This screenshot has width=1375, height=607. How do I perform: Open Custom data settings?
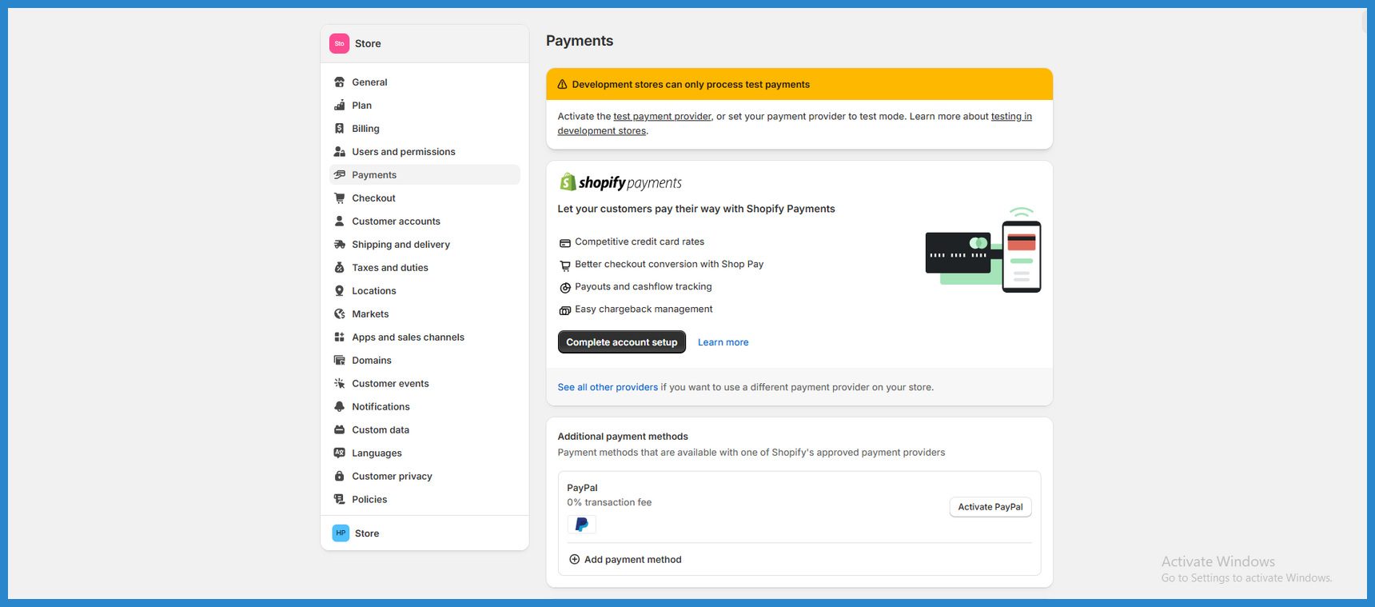(424, 430)
